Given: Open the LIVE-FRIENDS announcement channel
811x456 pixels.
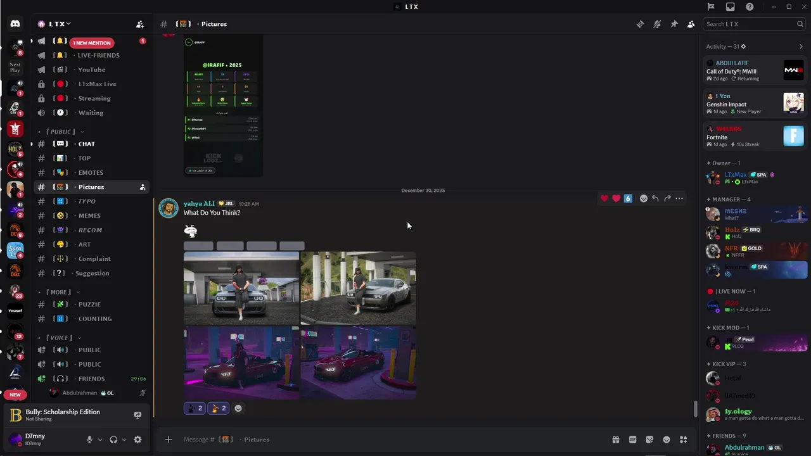Looking at the screenshot, I should click(92, 55).
